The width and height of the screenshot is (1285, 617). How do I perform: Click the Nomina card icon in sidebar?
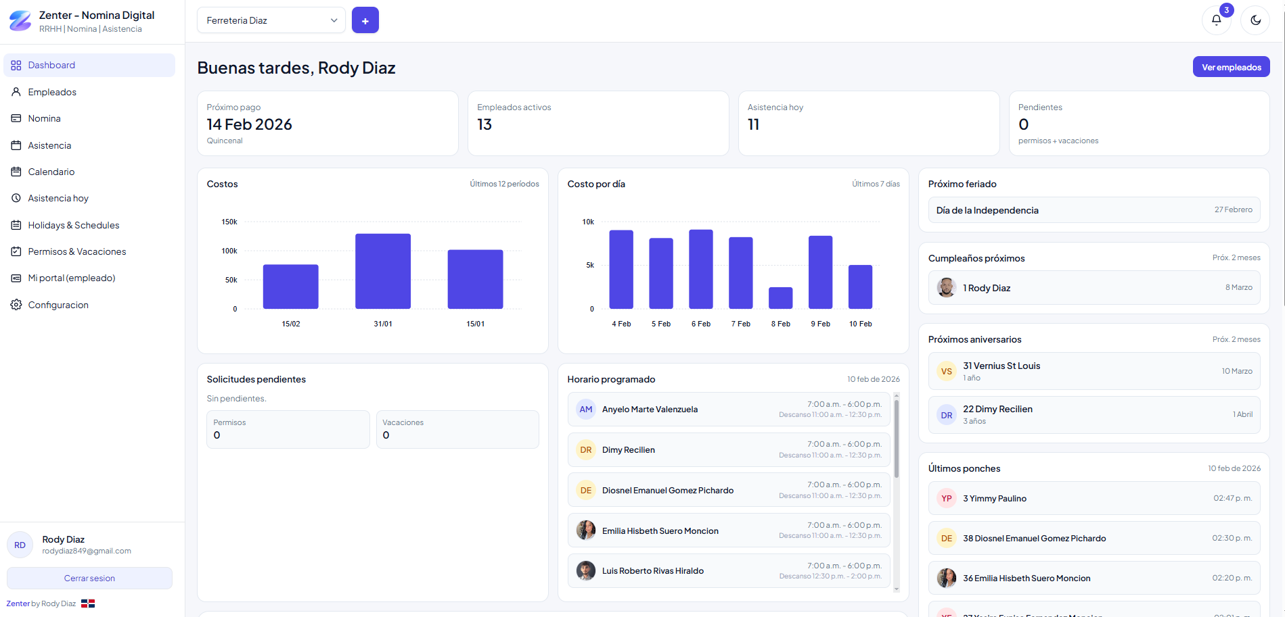16,118
